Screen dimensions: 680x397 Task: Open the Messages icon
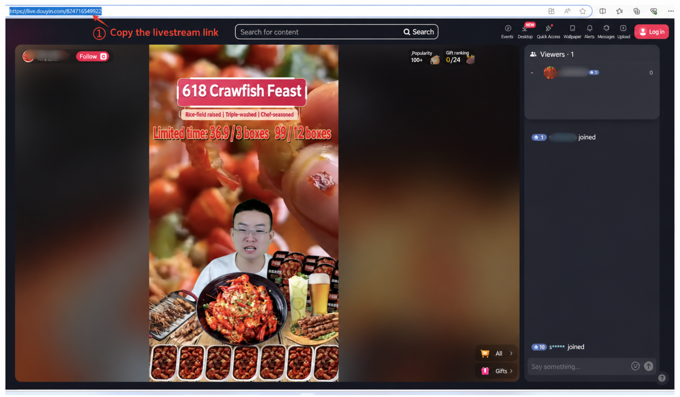click(x=606, y=31)
